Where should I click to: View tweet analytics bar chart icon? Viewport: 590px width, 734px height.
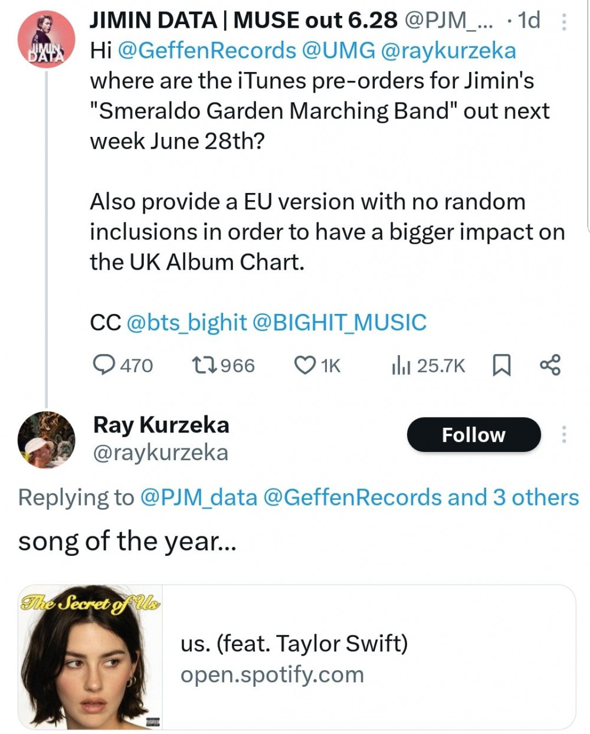[x=400, y=366]
